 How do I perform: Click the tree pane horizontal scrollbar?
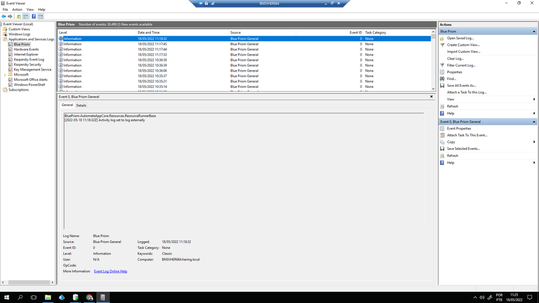[29, 283]
